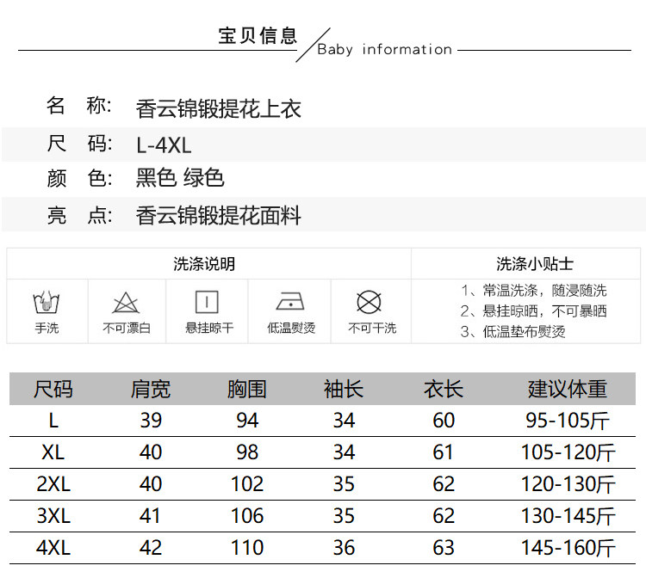Click the Baby information subtitle text

coord(384,50)
